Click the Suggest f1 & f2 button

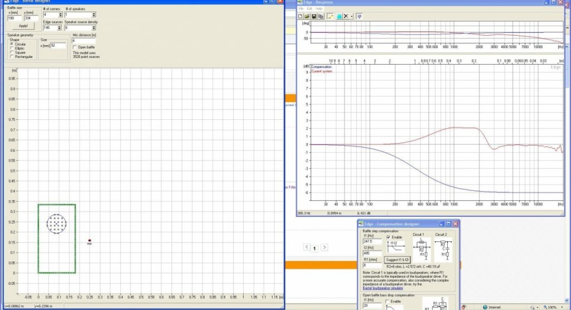pos(397,260)
